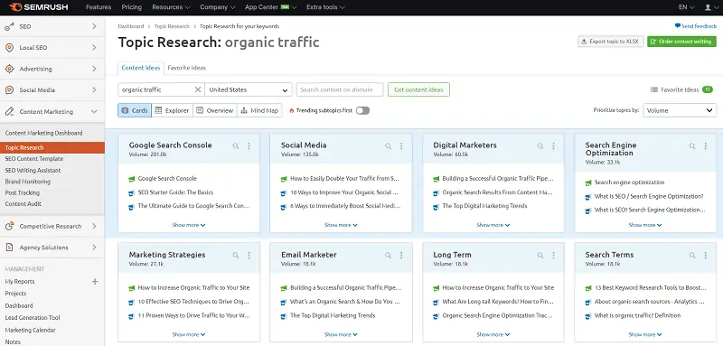Expand the SEO sidebar section
The image size is (723, 346).
94,27
